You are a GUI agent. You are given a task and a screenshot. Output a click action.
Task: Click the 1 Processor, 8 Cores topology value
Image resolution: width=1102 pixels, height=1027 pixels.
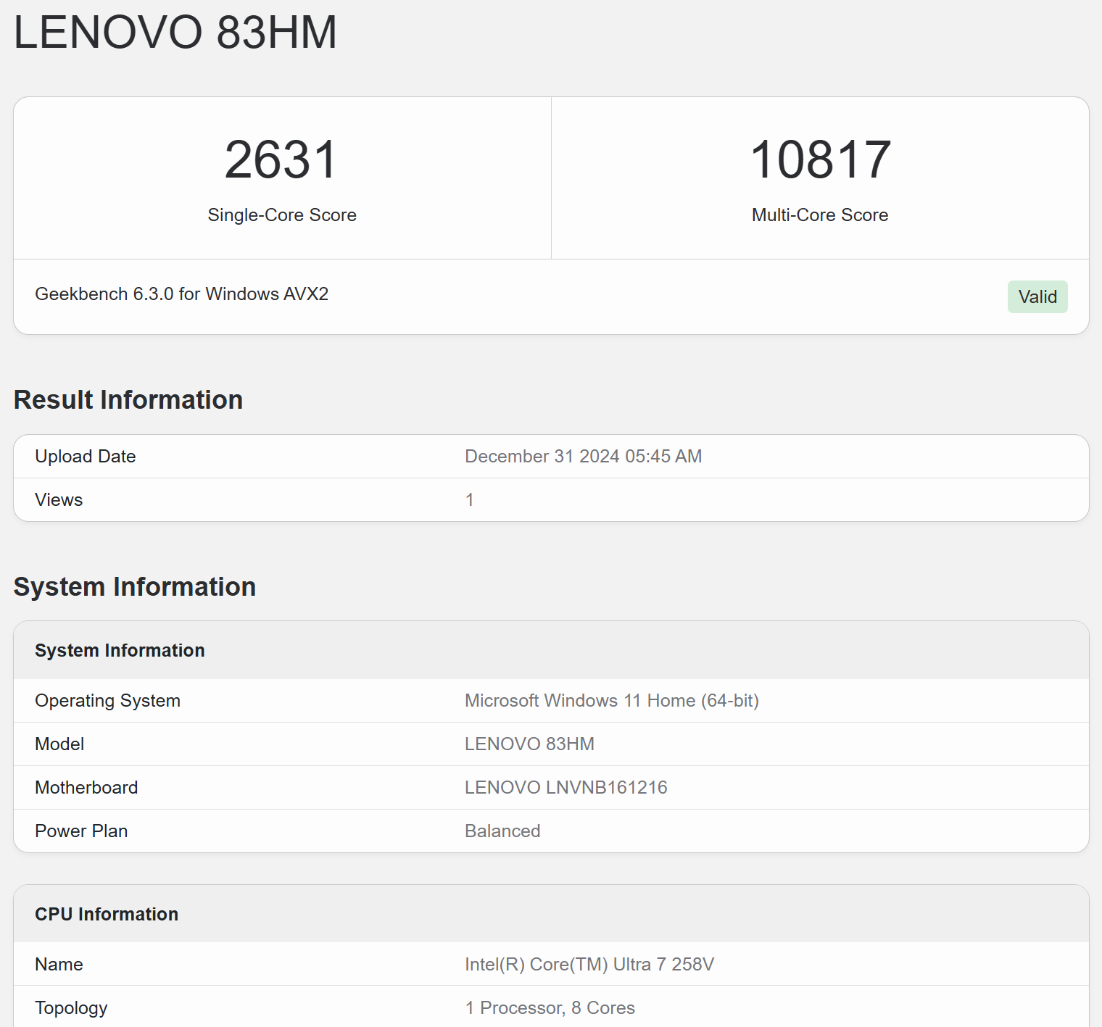click(550, 1008)
